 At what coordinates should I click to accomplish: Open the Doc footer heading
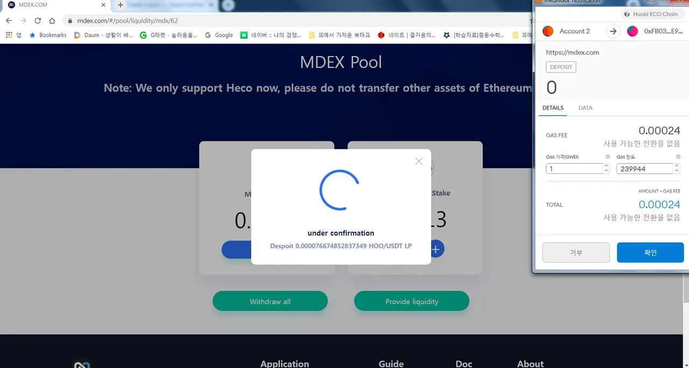click(464, 364)
